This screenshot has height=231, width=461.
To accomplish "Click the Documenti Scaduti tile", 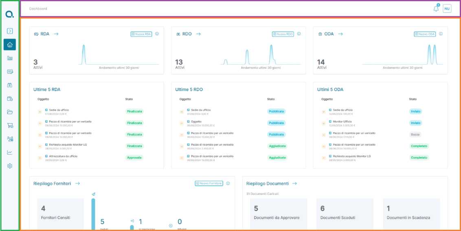I will [345, 214].
